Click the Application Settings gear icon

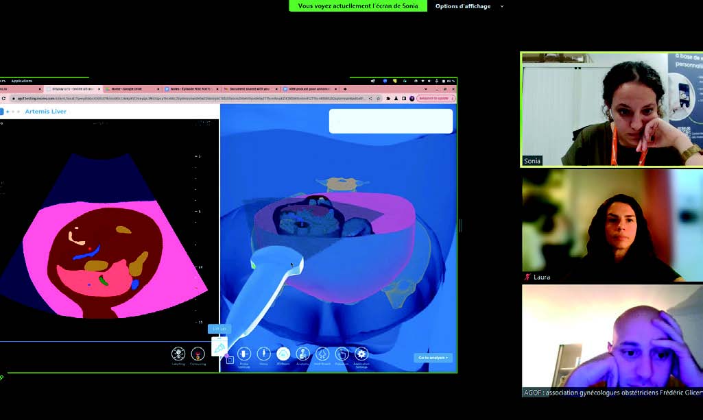tap(361, 354)
